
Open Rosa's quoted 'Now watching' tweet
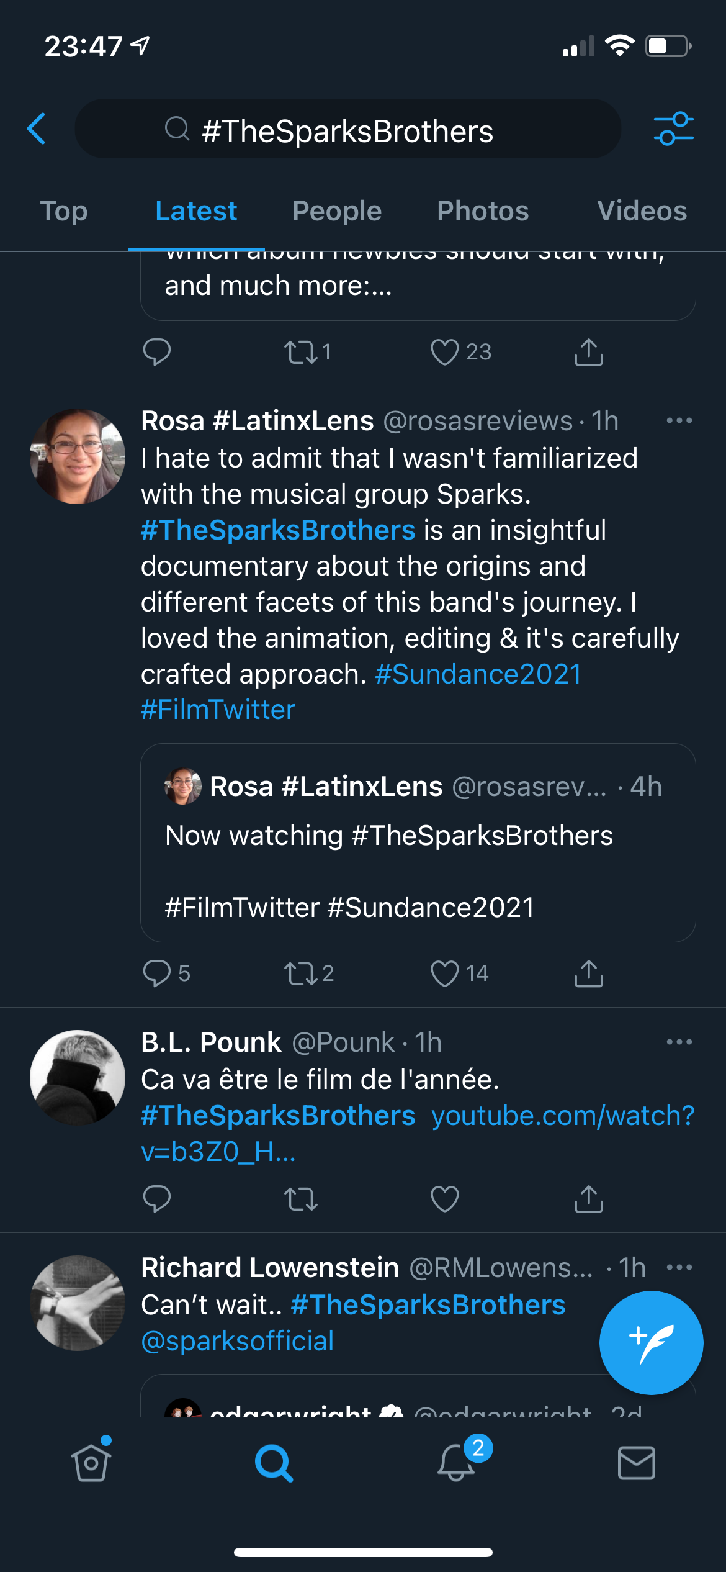418,869
